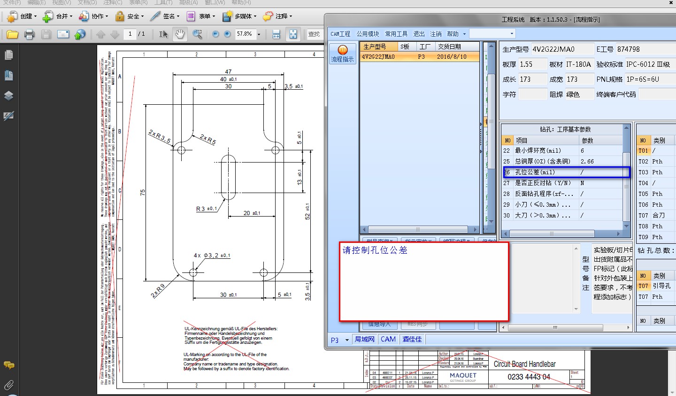This screenshot has width=676, height=396.
Task: Click the printer icon to print
Action: point(29,34)
